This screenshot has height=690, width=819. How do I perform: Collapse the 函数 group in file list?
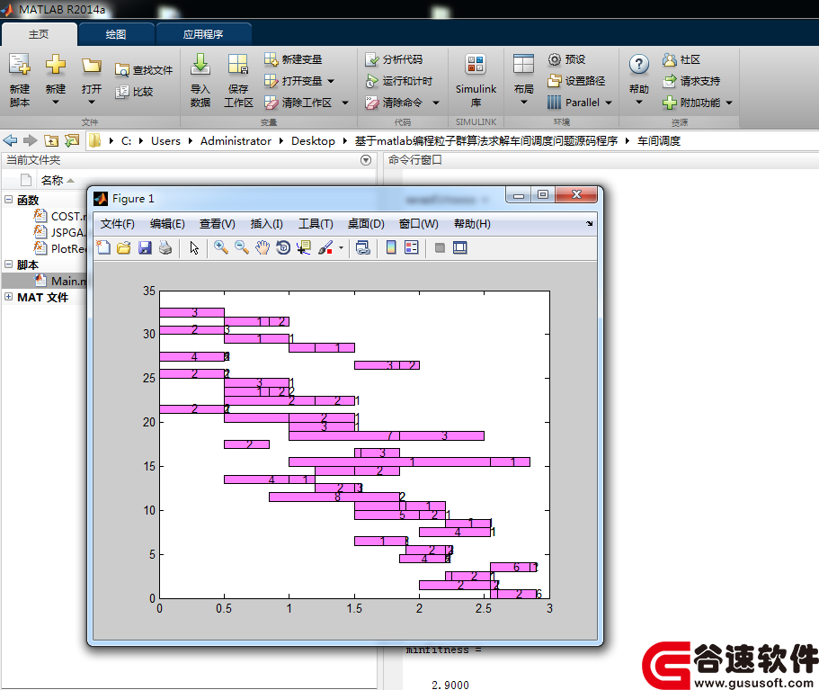coord(8,199)
